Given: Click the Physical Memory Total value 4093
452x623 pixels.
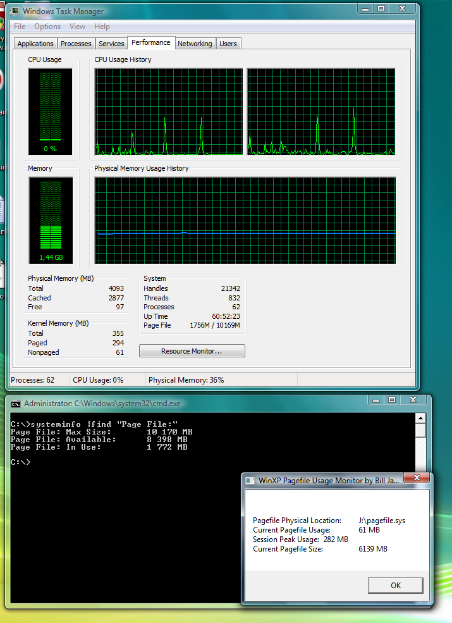Looking at the screenshot, I should point(116,288).
